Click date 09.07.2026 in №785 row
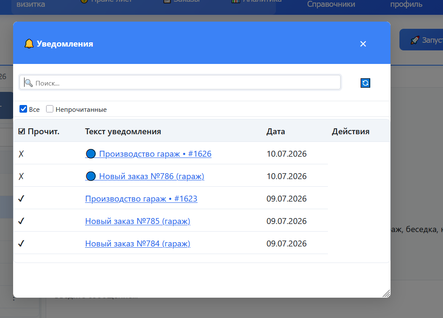Viewport: 443px width, 318px height. (x=286, y=221)
